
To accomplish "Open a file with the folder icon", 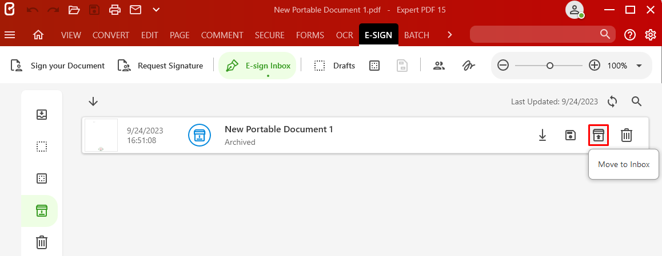I will click(74, 10).
